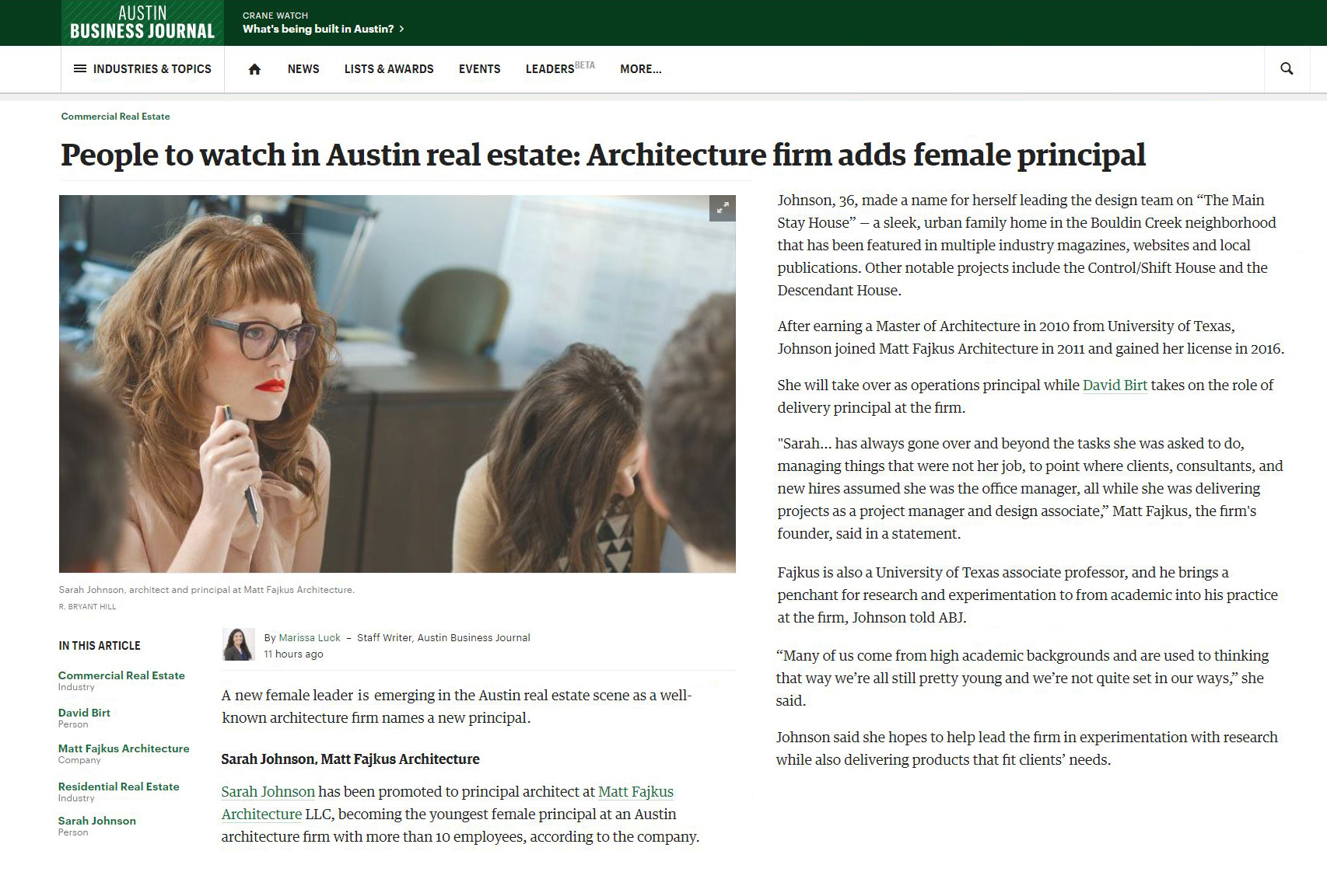The height and width of the screenshot is (893, 1327).
Task: Open the Events menu item
Action: (479, 69)
